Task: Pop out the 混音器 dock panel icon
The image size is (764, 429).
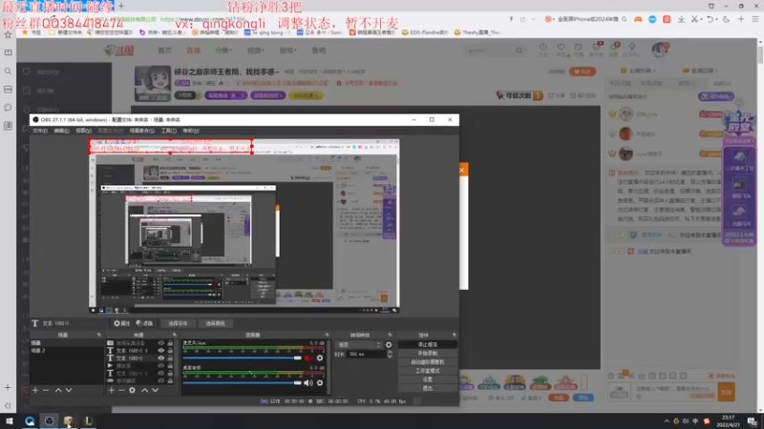Action: pyautogui.click(x=327, y=336)
